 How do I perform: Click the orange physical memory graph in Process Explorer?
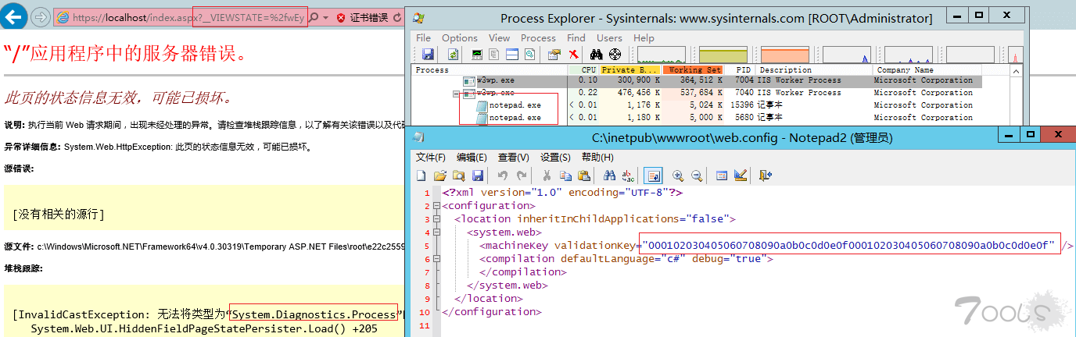[784, 54]
